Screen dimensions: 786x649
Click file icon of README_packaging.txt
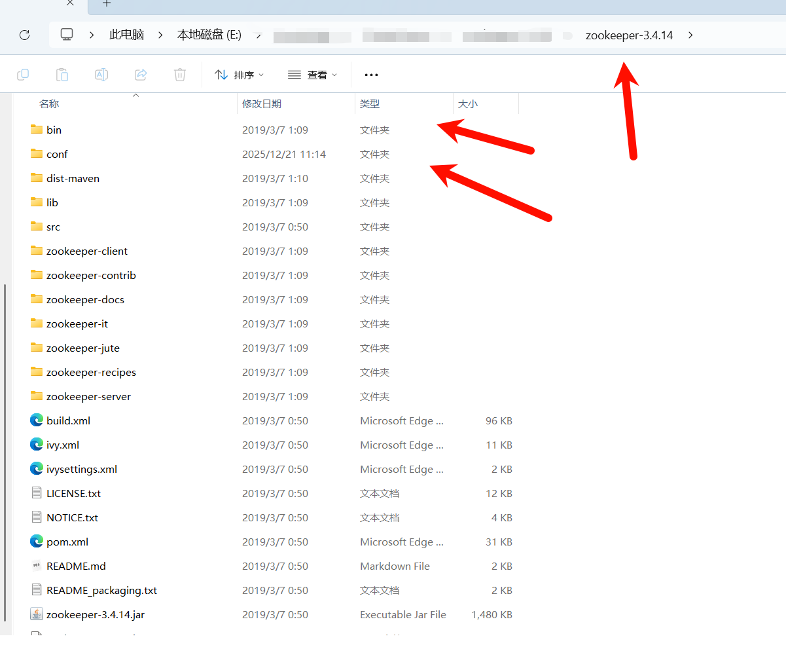click(x=37, y=589)
